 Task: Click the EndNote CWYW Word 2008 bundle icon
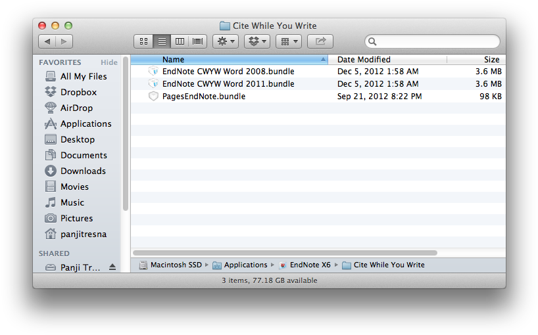pyautogui.click(x=153, y=71)
